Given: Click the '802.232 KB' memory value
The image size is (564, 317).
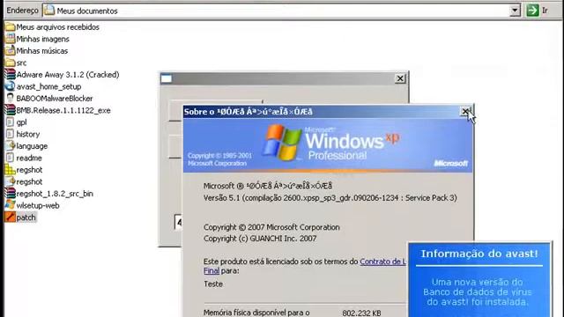Looking at the screenshot, I should (x=361, y=313).
